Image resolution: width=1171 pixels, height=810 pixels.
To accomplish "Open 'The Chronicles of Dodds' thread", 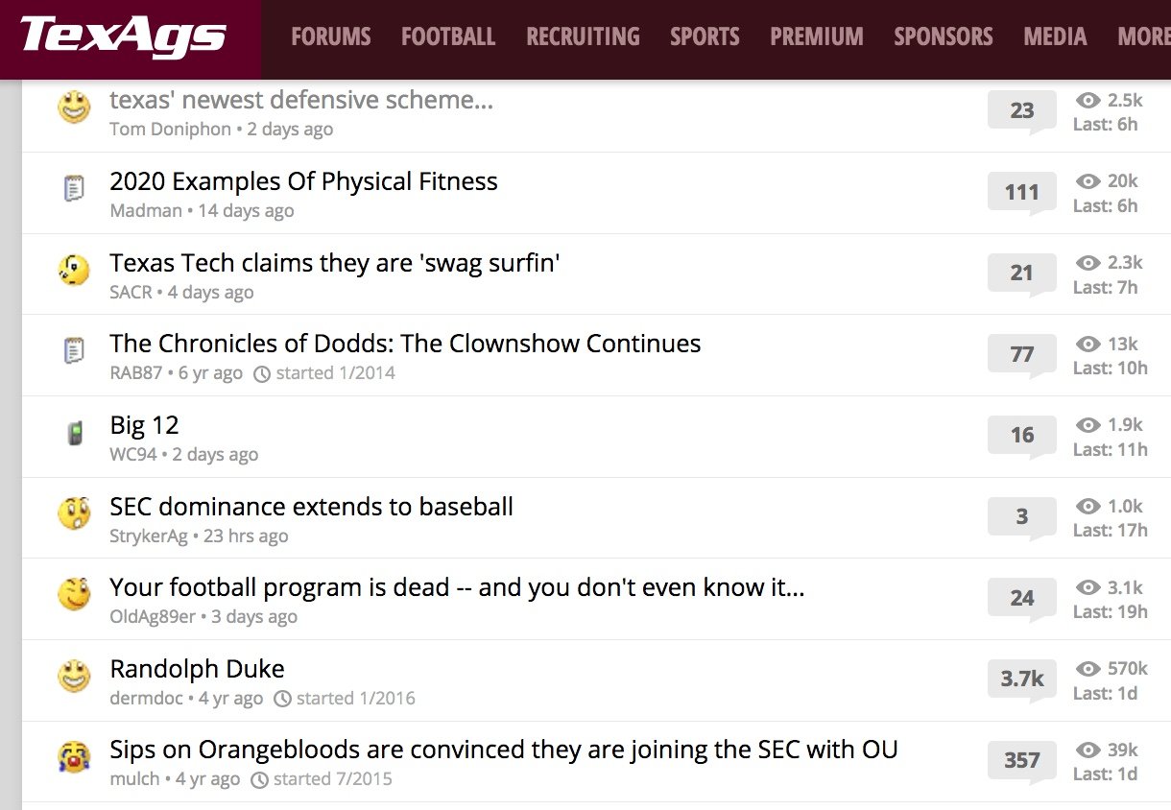I will 405,344.
